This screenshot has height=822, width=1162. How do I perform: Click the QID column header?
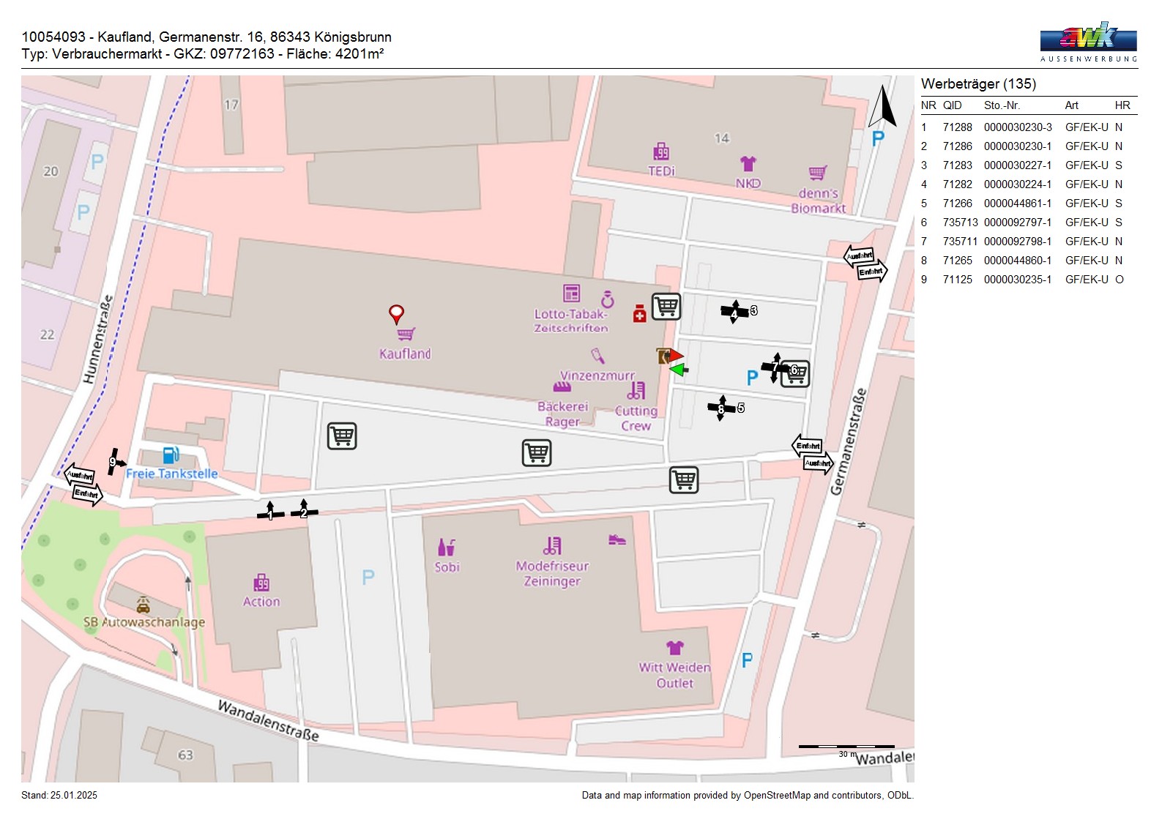click(x=952, y=105)
